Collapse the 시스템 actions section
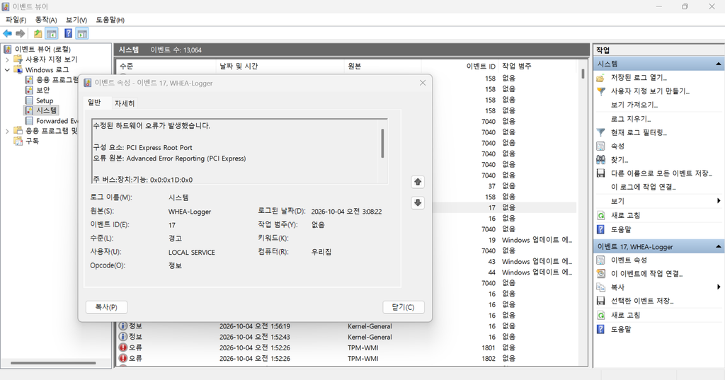Viewport: 725px width, 380px height. click(718, 64)
